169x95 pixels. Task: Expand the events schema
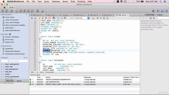[2, 74]
